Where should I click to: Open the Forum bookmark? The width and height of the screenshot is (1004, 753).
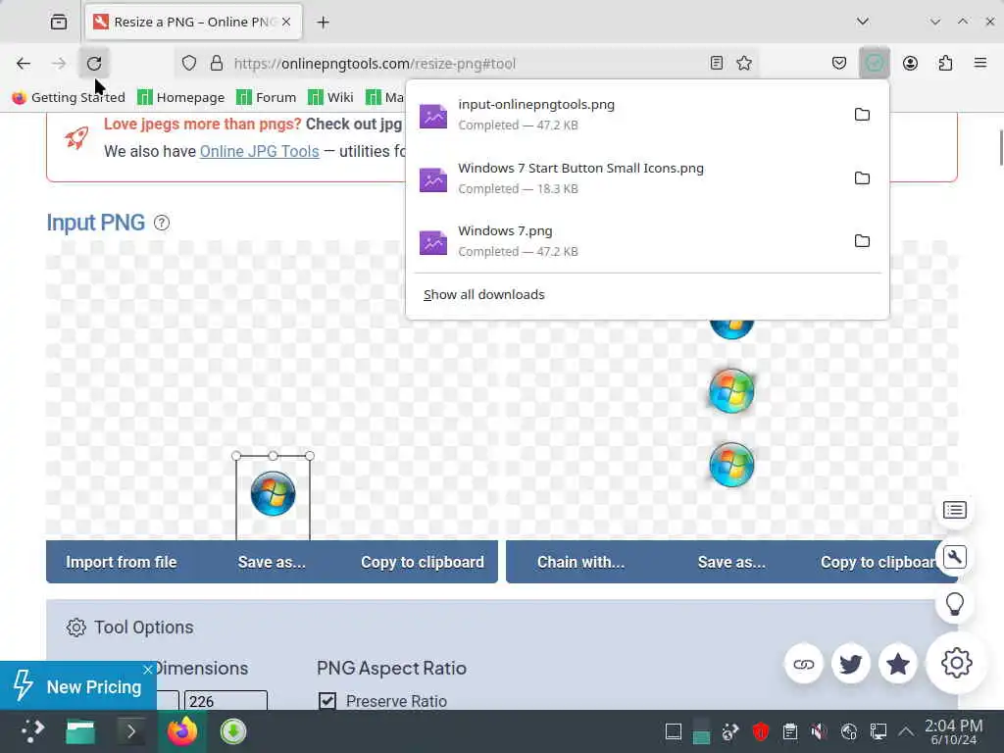coord(266,97)
